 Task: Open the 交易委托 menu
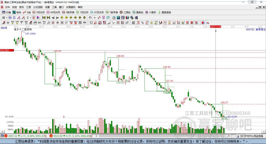(x=71, y=7)
